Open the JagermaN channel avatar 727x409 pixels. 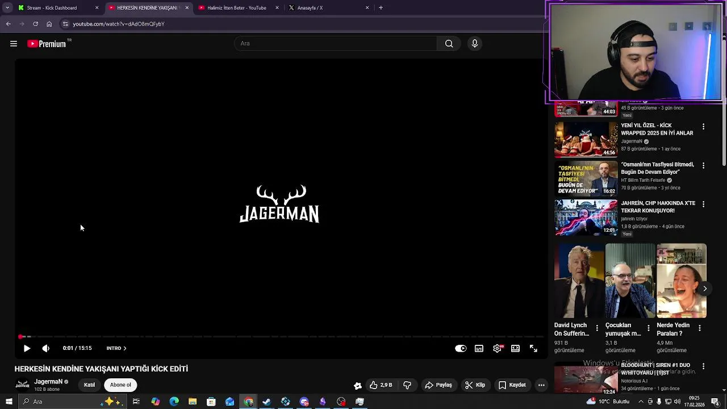tap(22, 385)
